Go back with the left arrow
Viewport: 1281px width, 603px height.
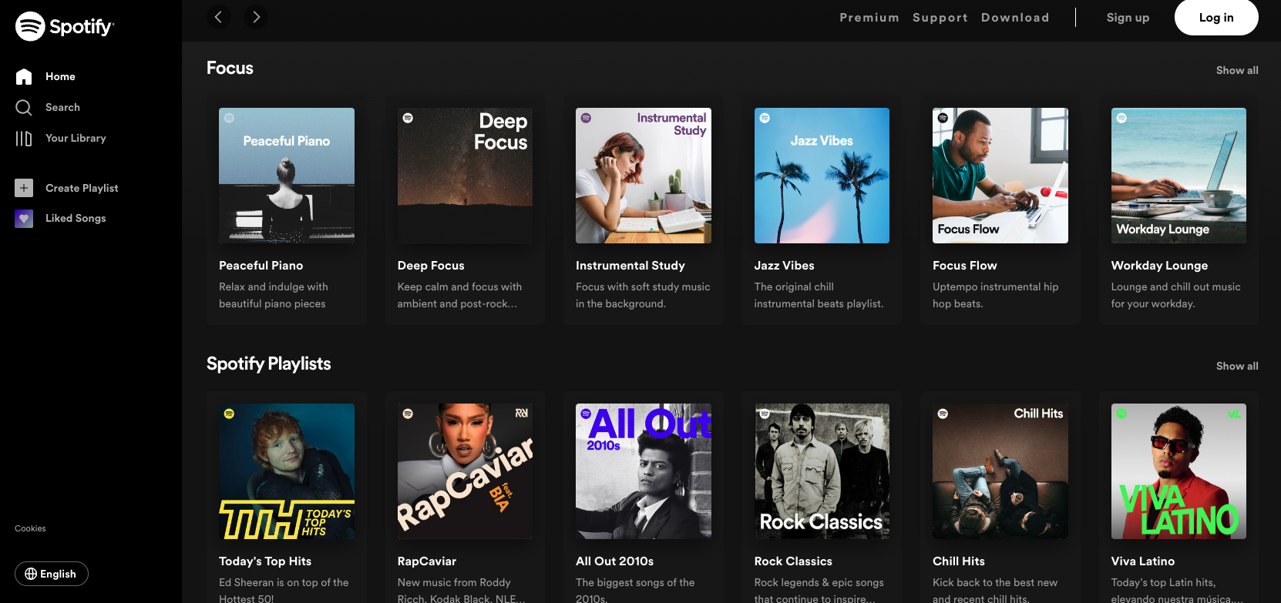pos(219,17)
